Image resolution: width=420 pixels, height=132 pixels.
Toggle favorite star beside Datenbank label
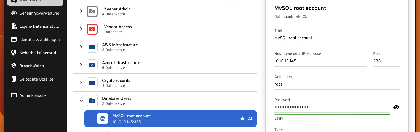pos(298,16)
